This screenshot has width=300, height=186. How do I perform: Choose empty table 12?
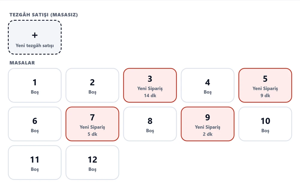92,163
